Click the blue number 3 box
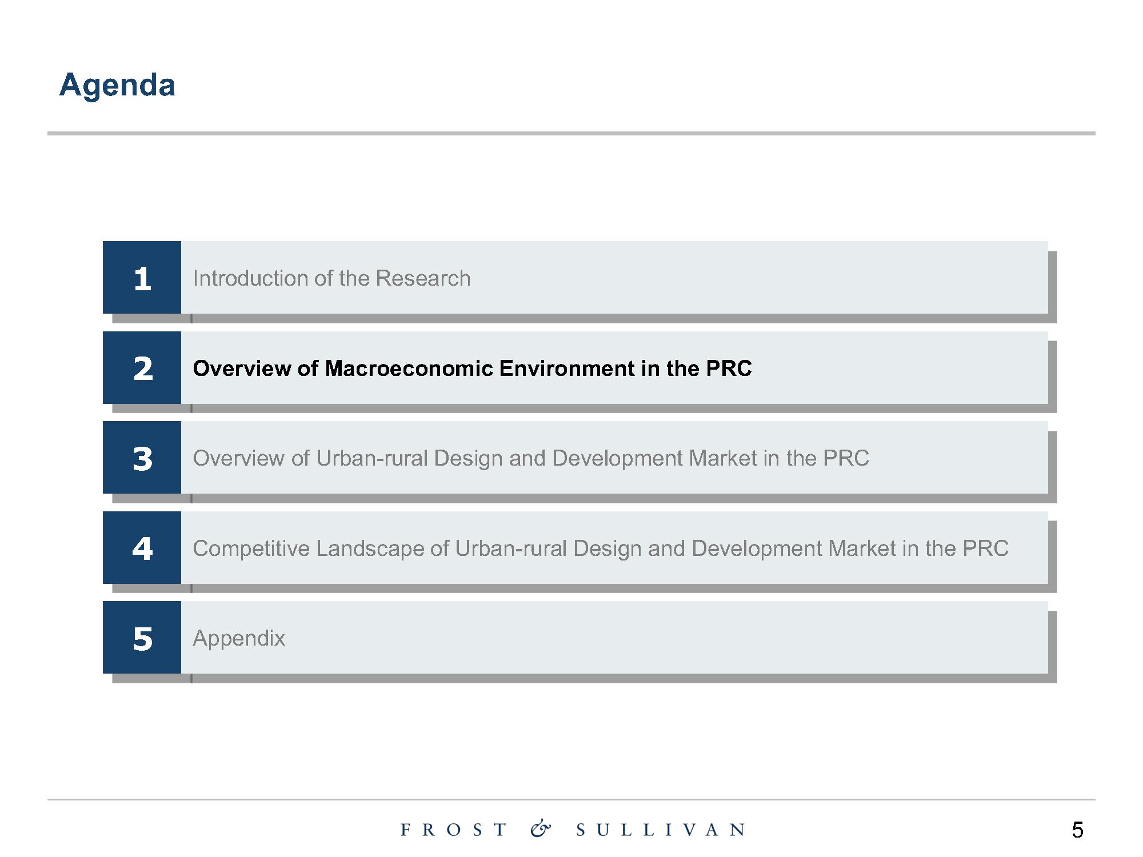The height and width of the screenshot is (857, 1143). tap(142, 458)
